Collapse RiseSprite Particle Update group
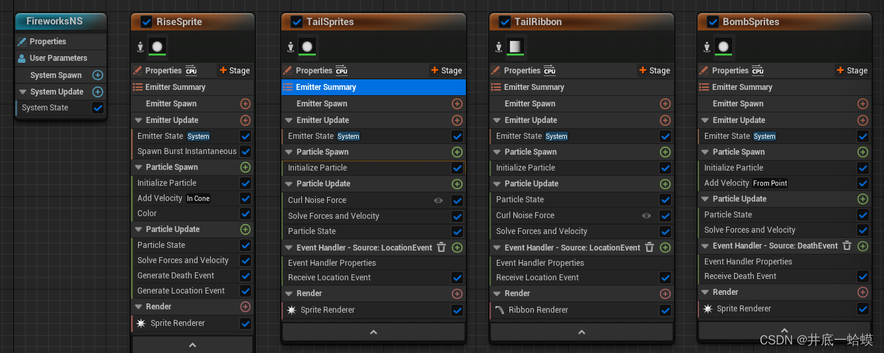884x353 pixels. [x=139, y=229]
